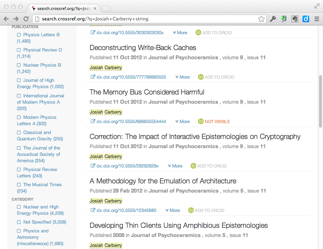This screenshot has height=249, width=323.
Task: Reload the page with the refresh icon
Action: (x=26, y=19)
